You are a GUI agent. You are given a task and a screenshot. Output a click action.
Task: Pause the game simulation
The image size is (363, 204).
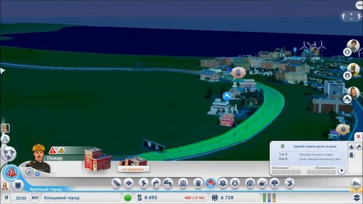click(x=6, y=198)
